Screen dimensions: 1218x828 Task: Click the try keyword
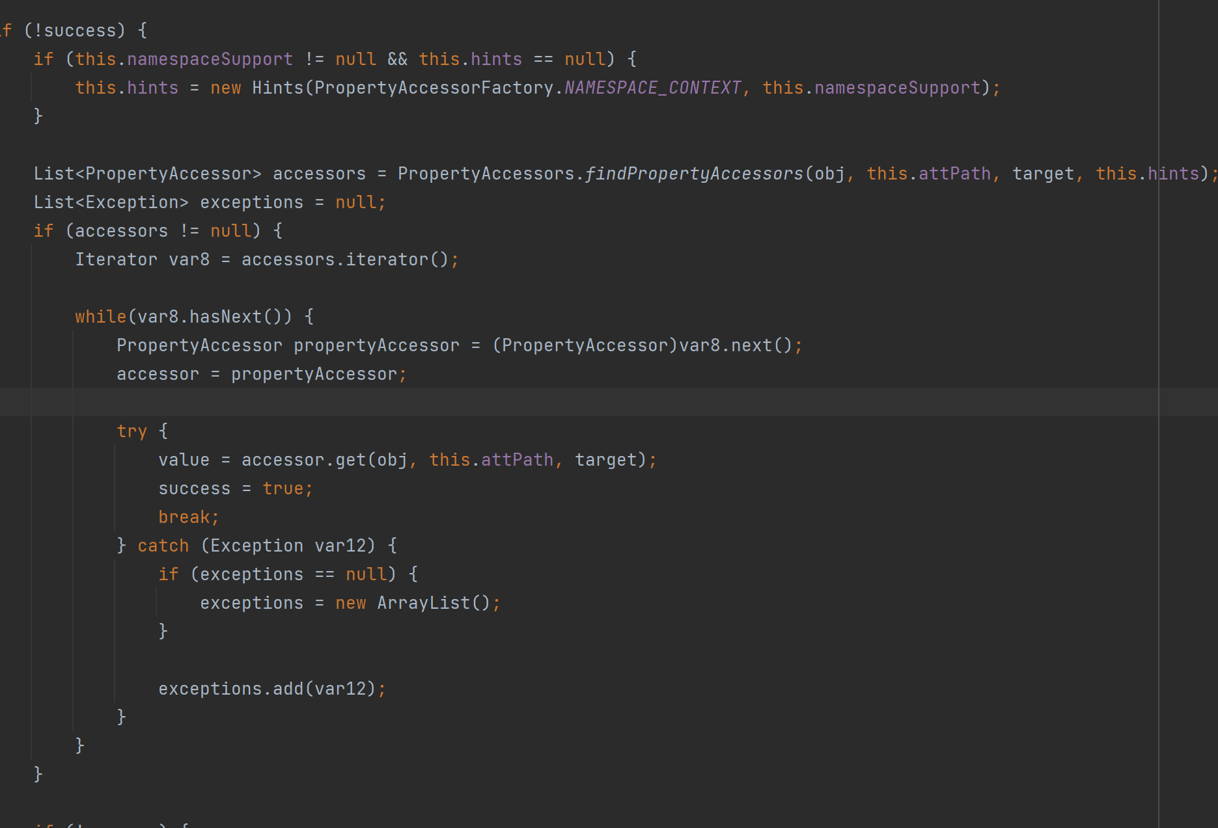coord(131,431)
